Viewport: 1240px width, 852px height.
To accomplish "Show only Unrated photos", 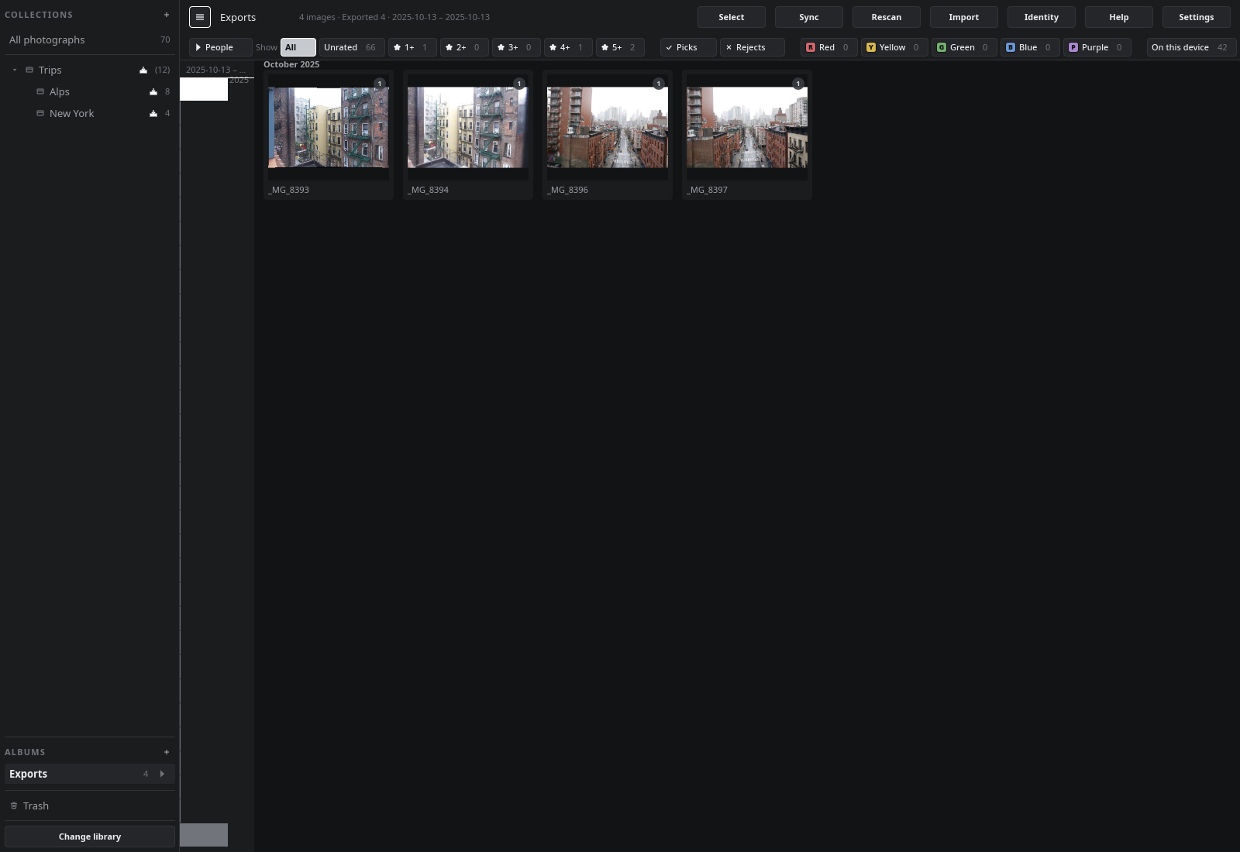I will tap(351, 47).
